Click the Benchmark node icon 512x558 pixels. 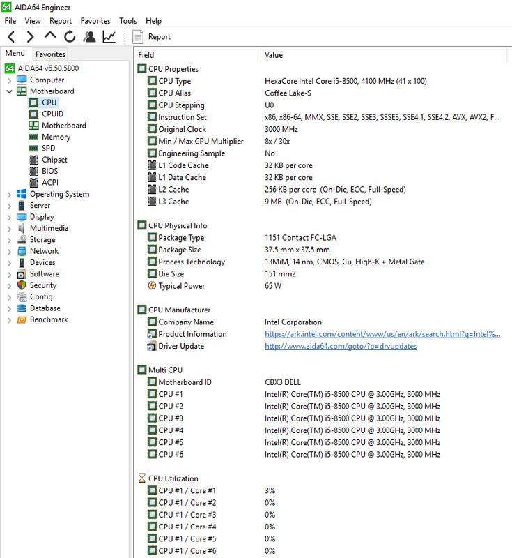click(x=22, y=319)
